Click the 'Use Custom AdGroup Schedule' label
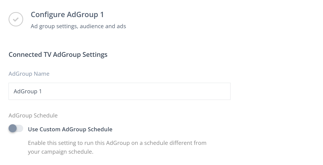323x165 pixels. (x=70, y=129)
